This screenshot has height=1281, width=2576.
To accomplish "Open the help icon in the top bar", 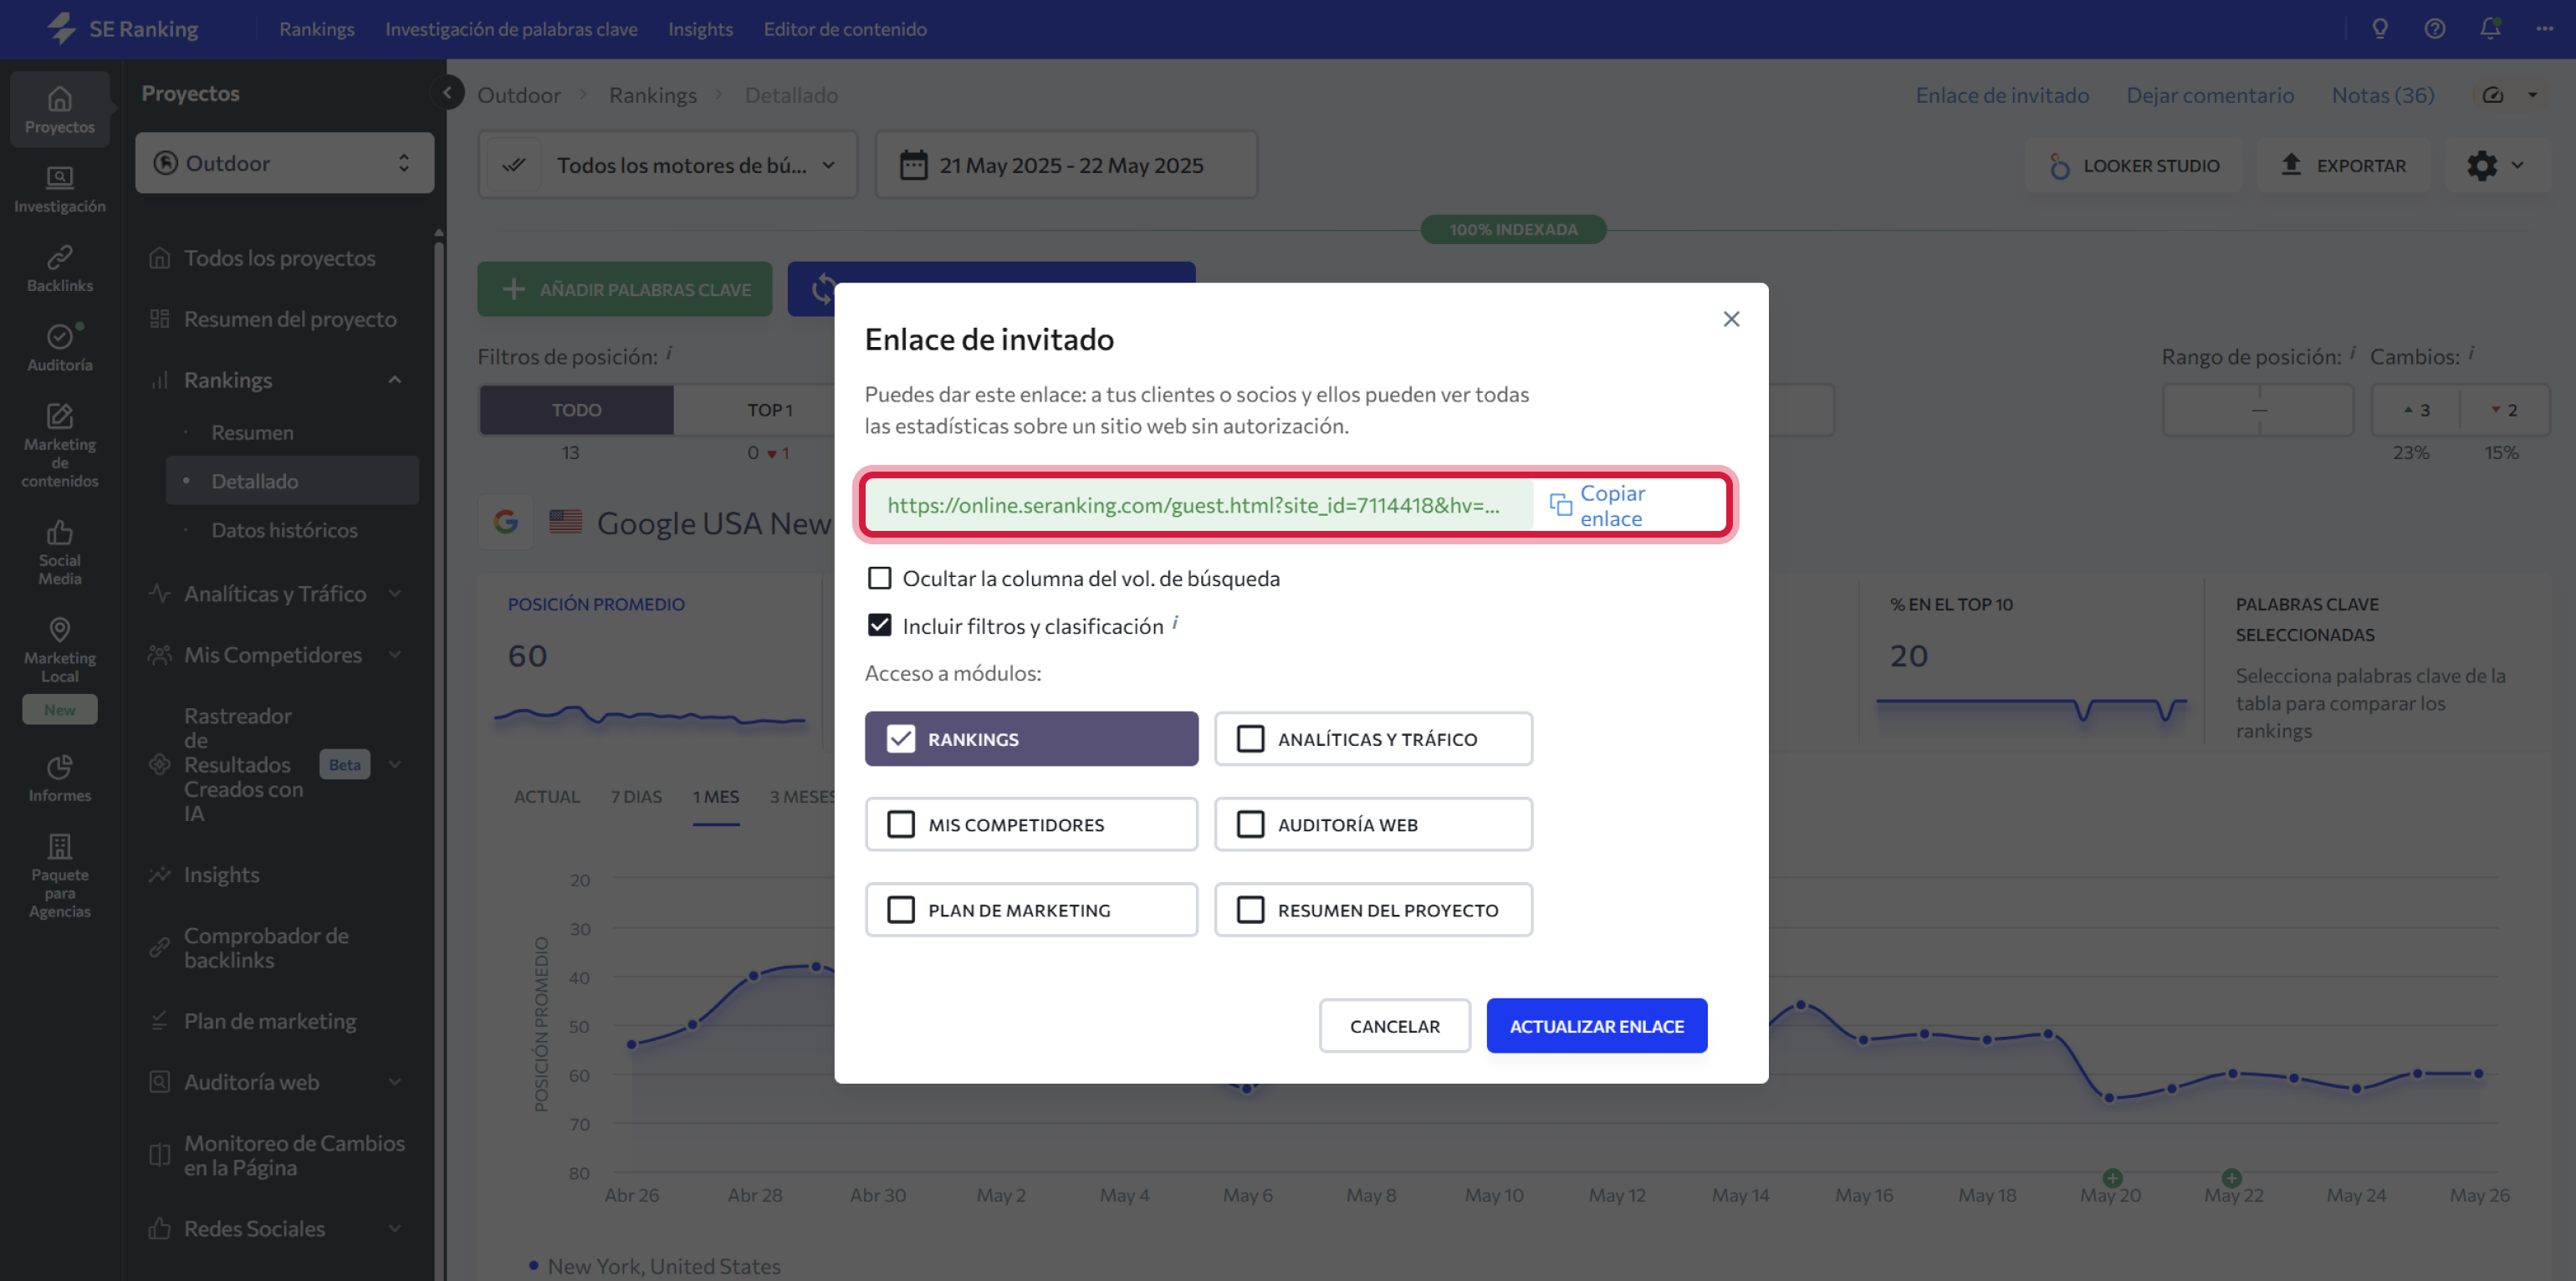I will tap(2434, 29).
